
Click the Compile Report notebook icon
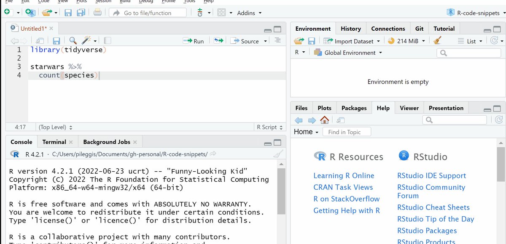pyautogui.click(x=108, y=41)
